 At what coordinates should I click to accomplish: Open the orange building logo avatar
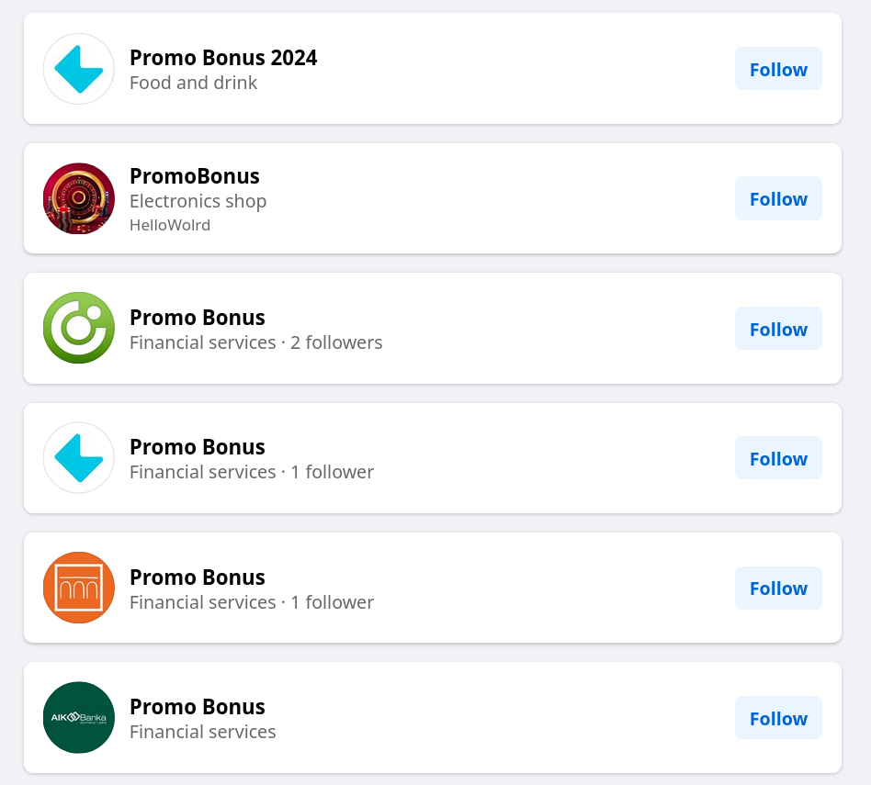(x=79, y=588)
